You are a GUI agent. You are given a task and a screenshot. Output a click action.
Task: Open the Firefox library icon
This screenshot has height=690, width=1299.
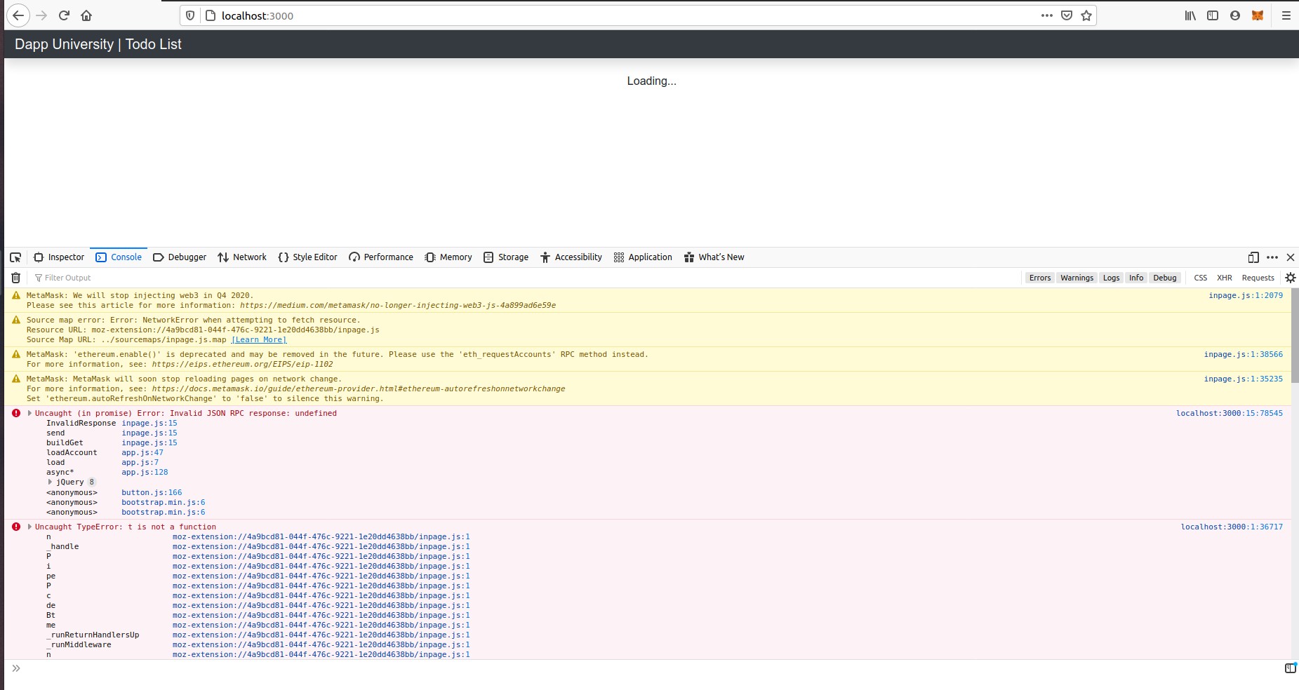[x=1190, y=15]
